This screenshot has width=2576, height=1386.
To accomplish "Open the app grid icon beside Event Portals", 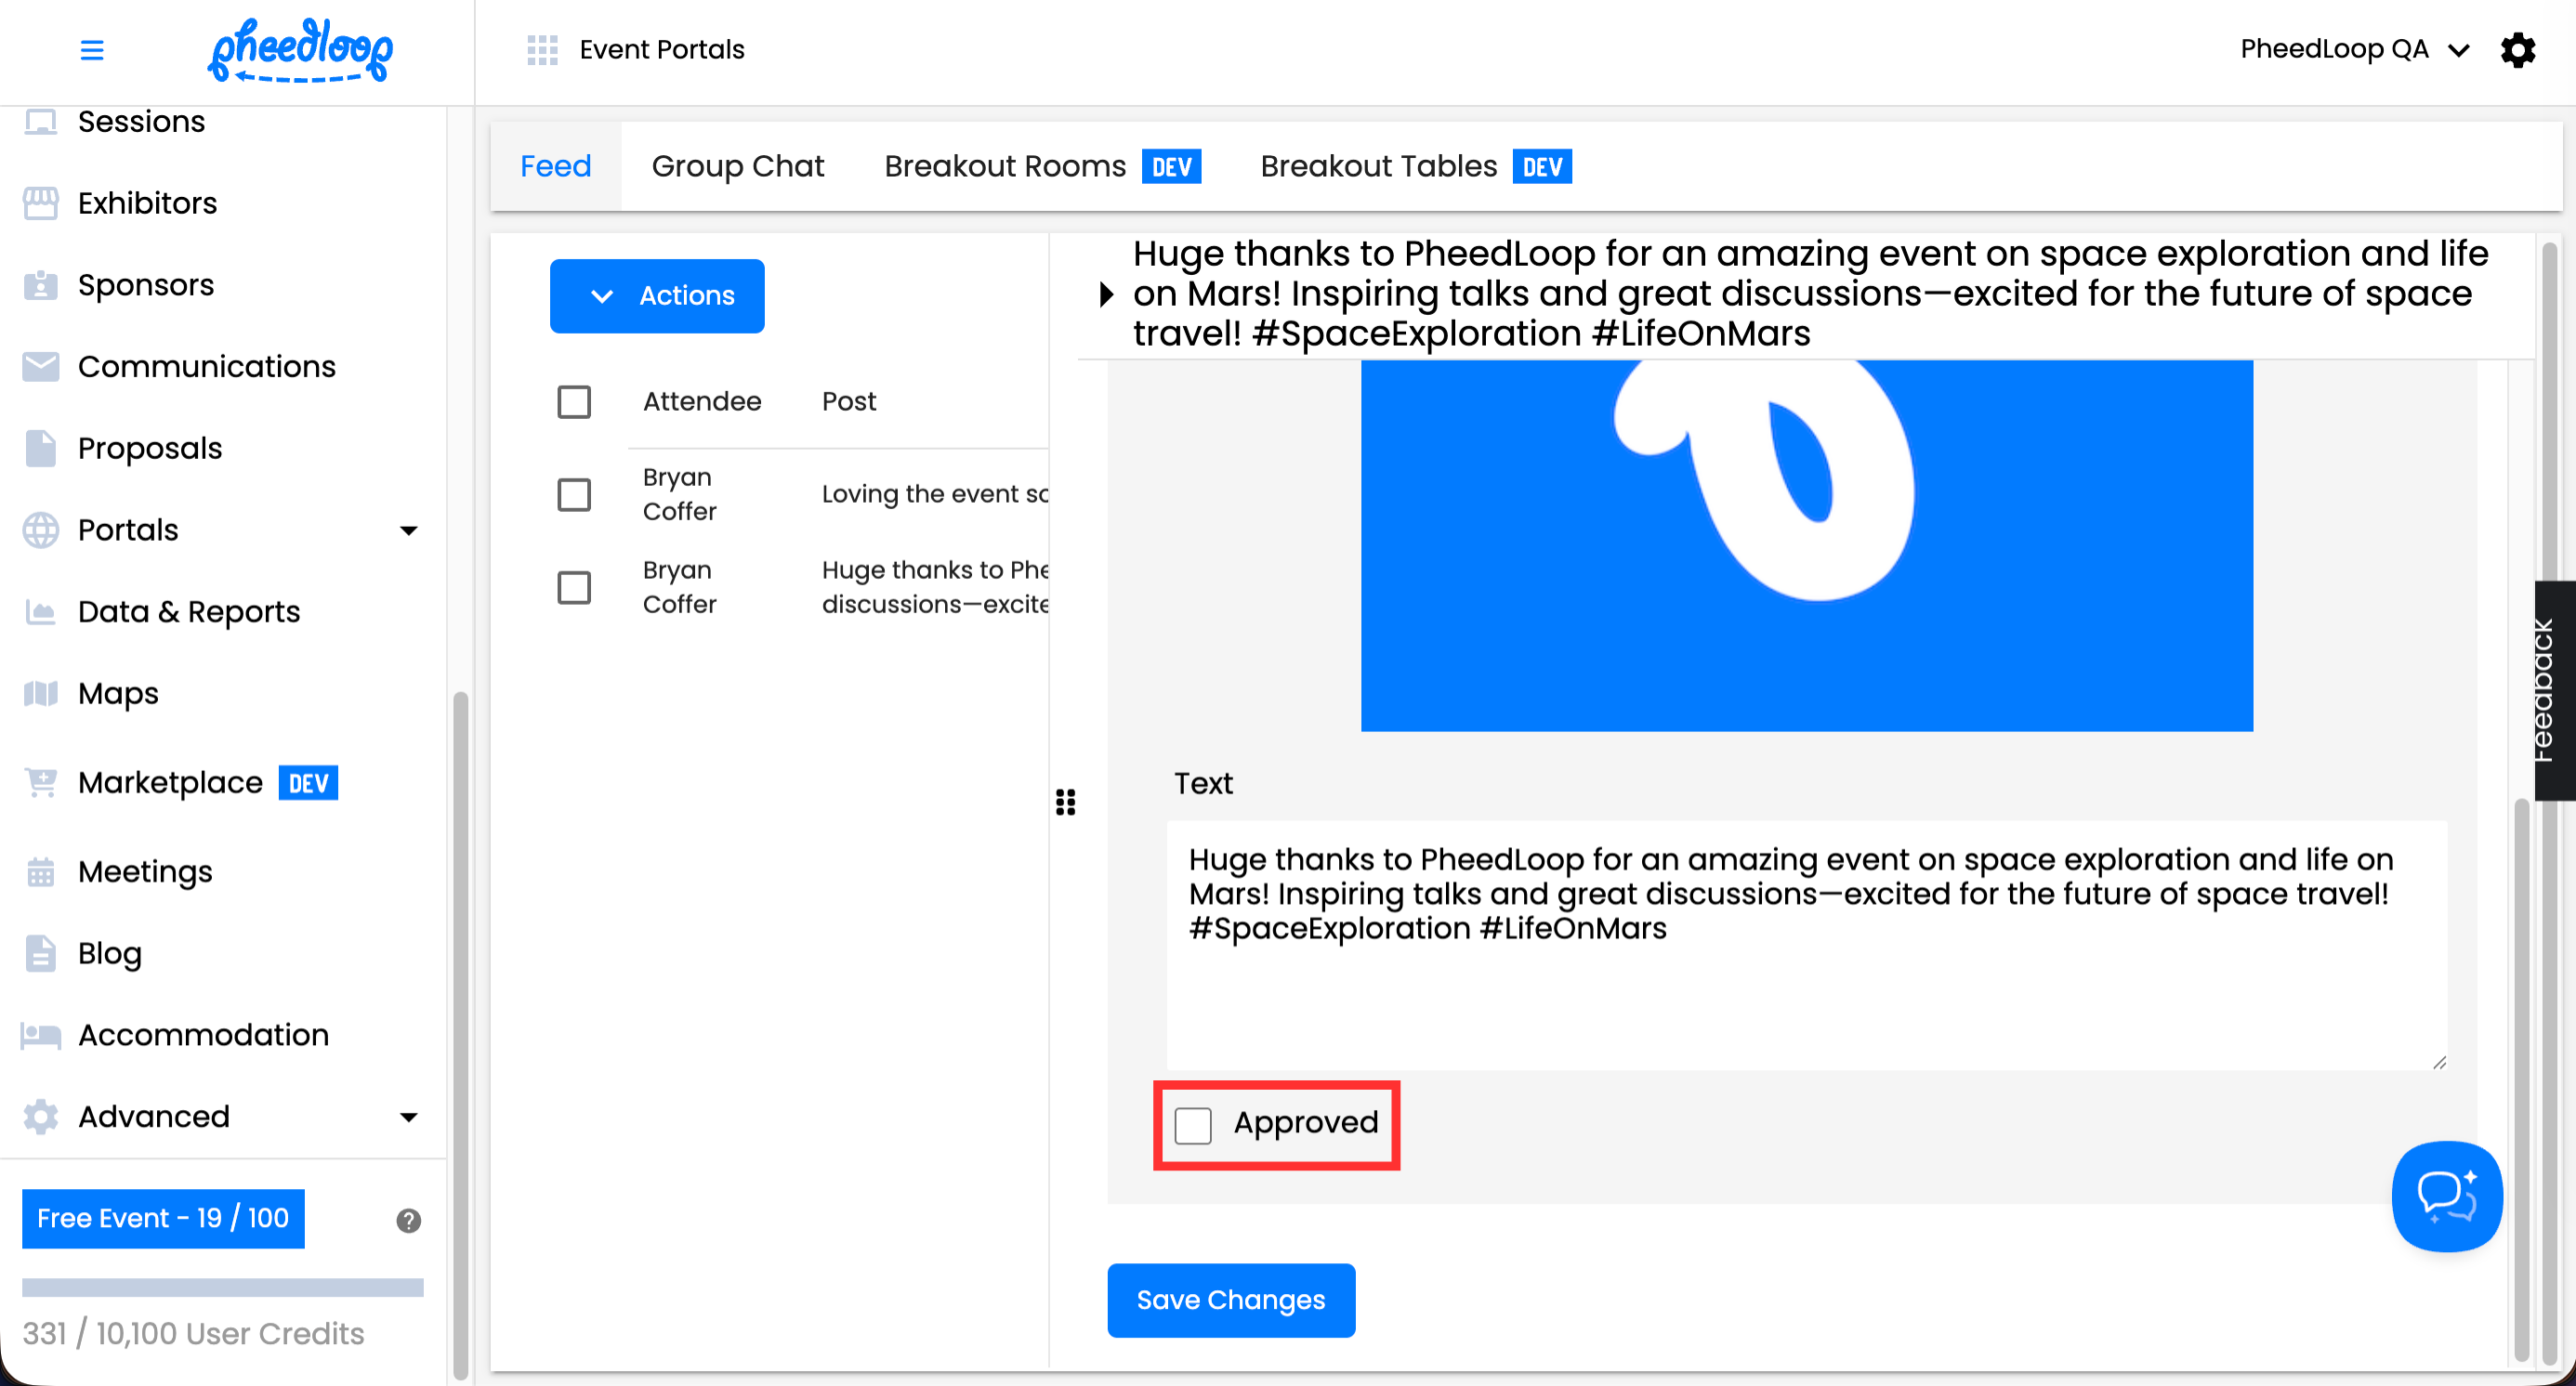I will [x=542, y=49].
